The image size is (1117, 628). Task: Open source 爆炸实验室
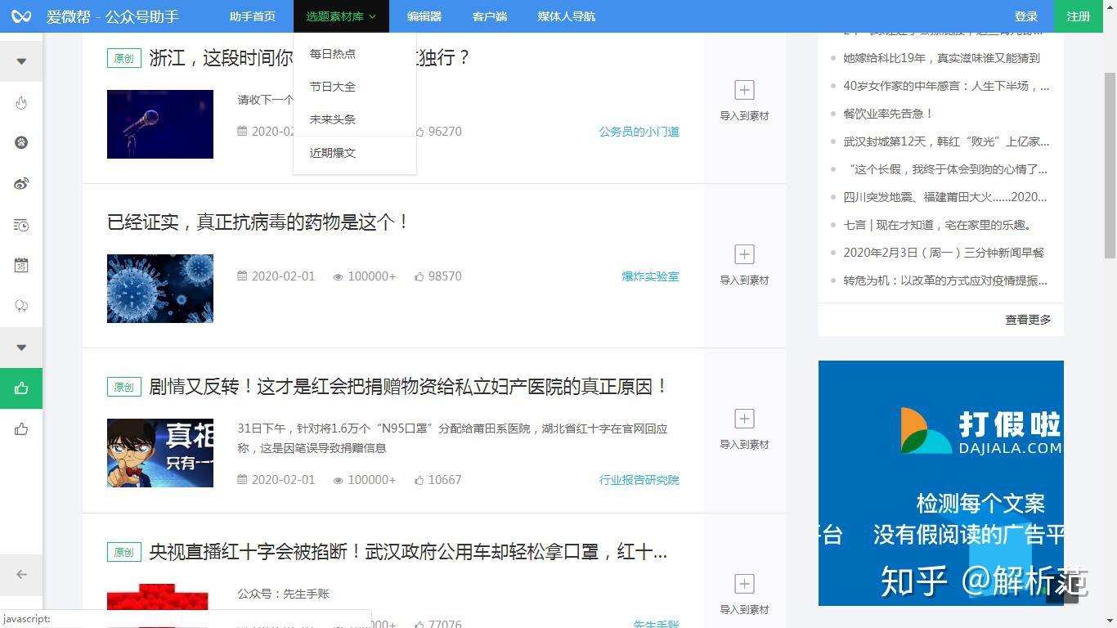click(x=651, y=276)
